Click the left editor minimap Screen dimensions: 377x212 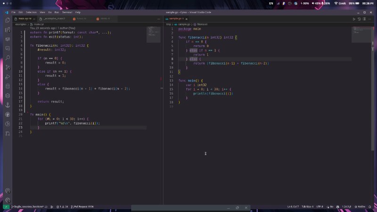click(154, 34)
